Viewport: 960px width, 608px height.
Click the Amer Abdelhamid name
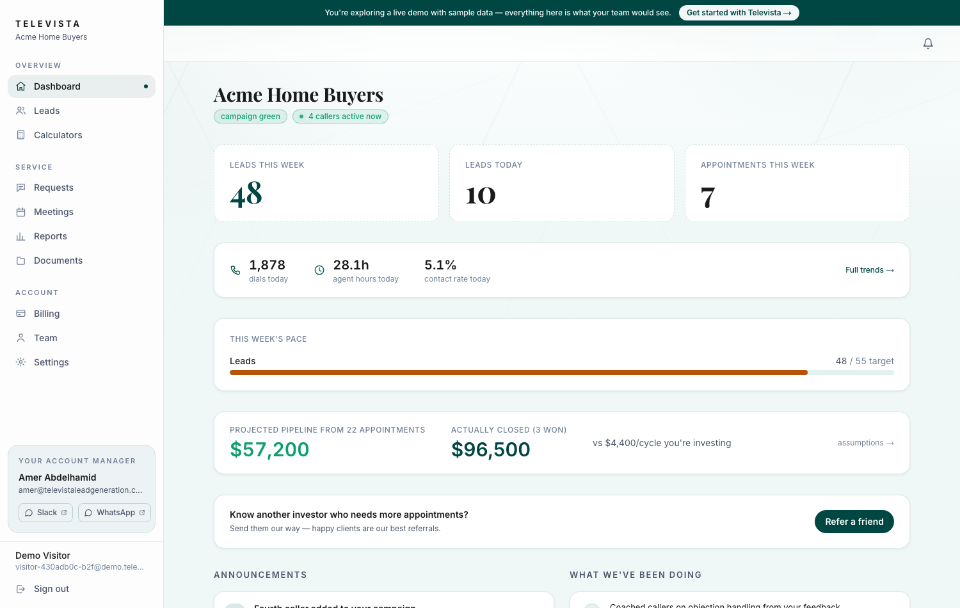click(58, 477)
